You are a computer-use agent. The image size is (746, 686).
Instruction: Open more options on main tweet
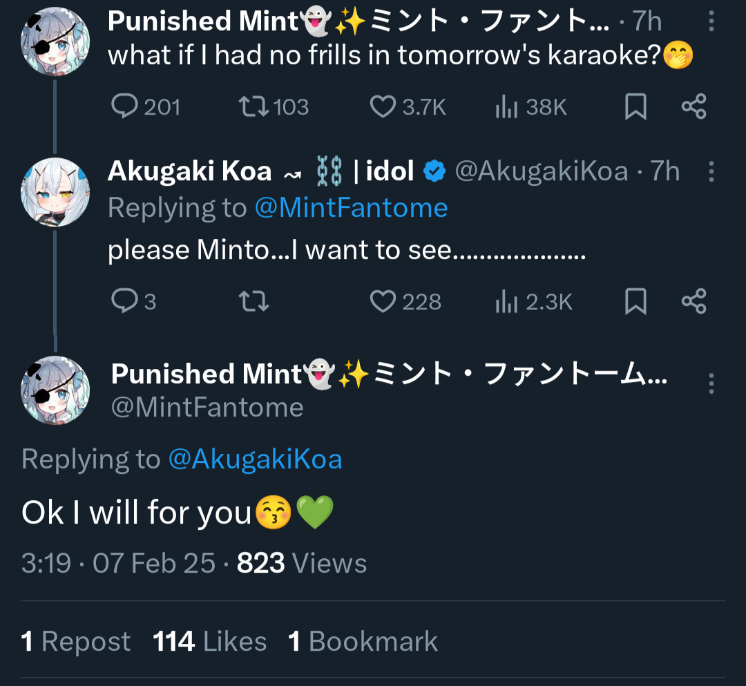click(711, 383)
